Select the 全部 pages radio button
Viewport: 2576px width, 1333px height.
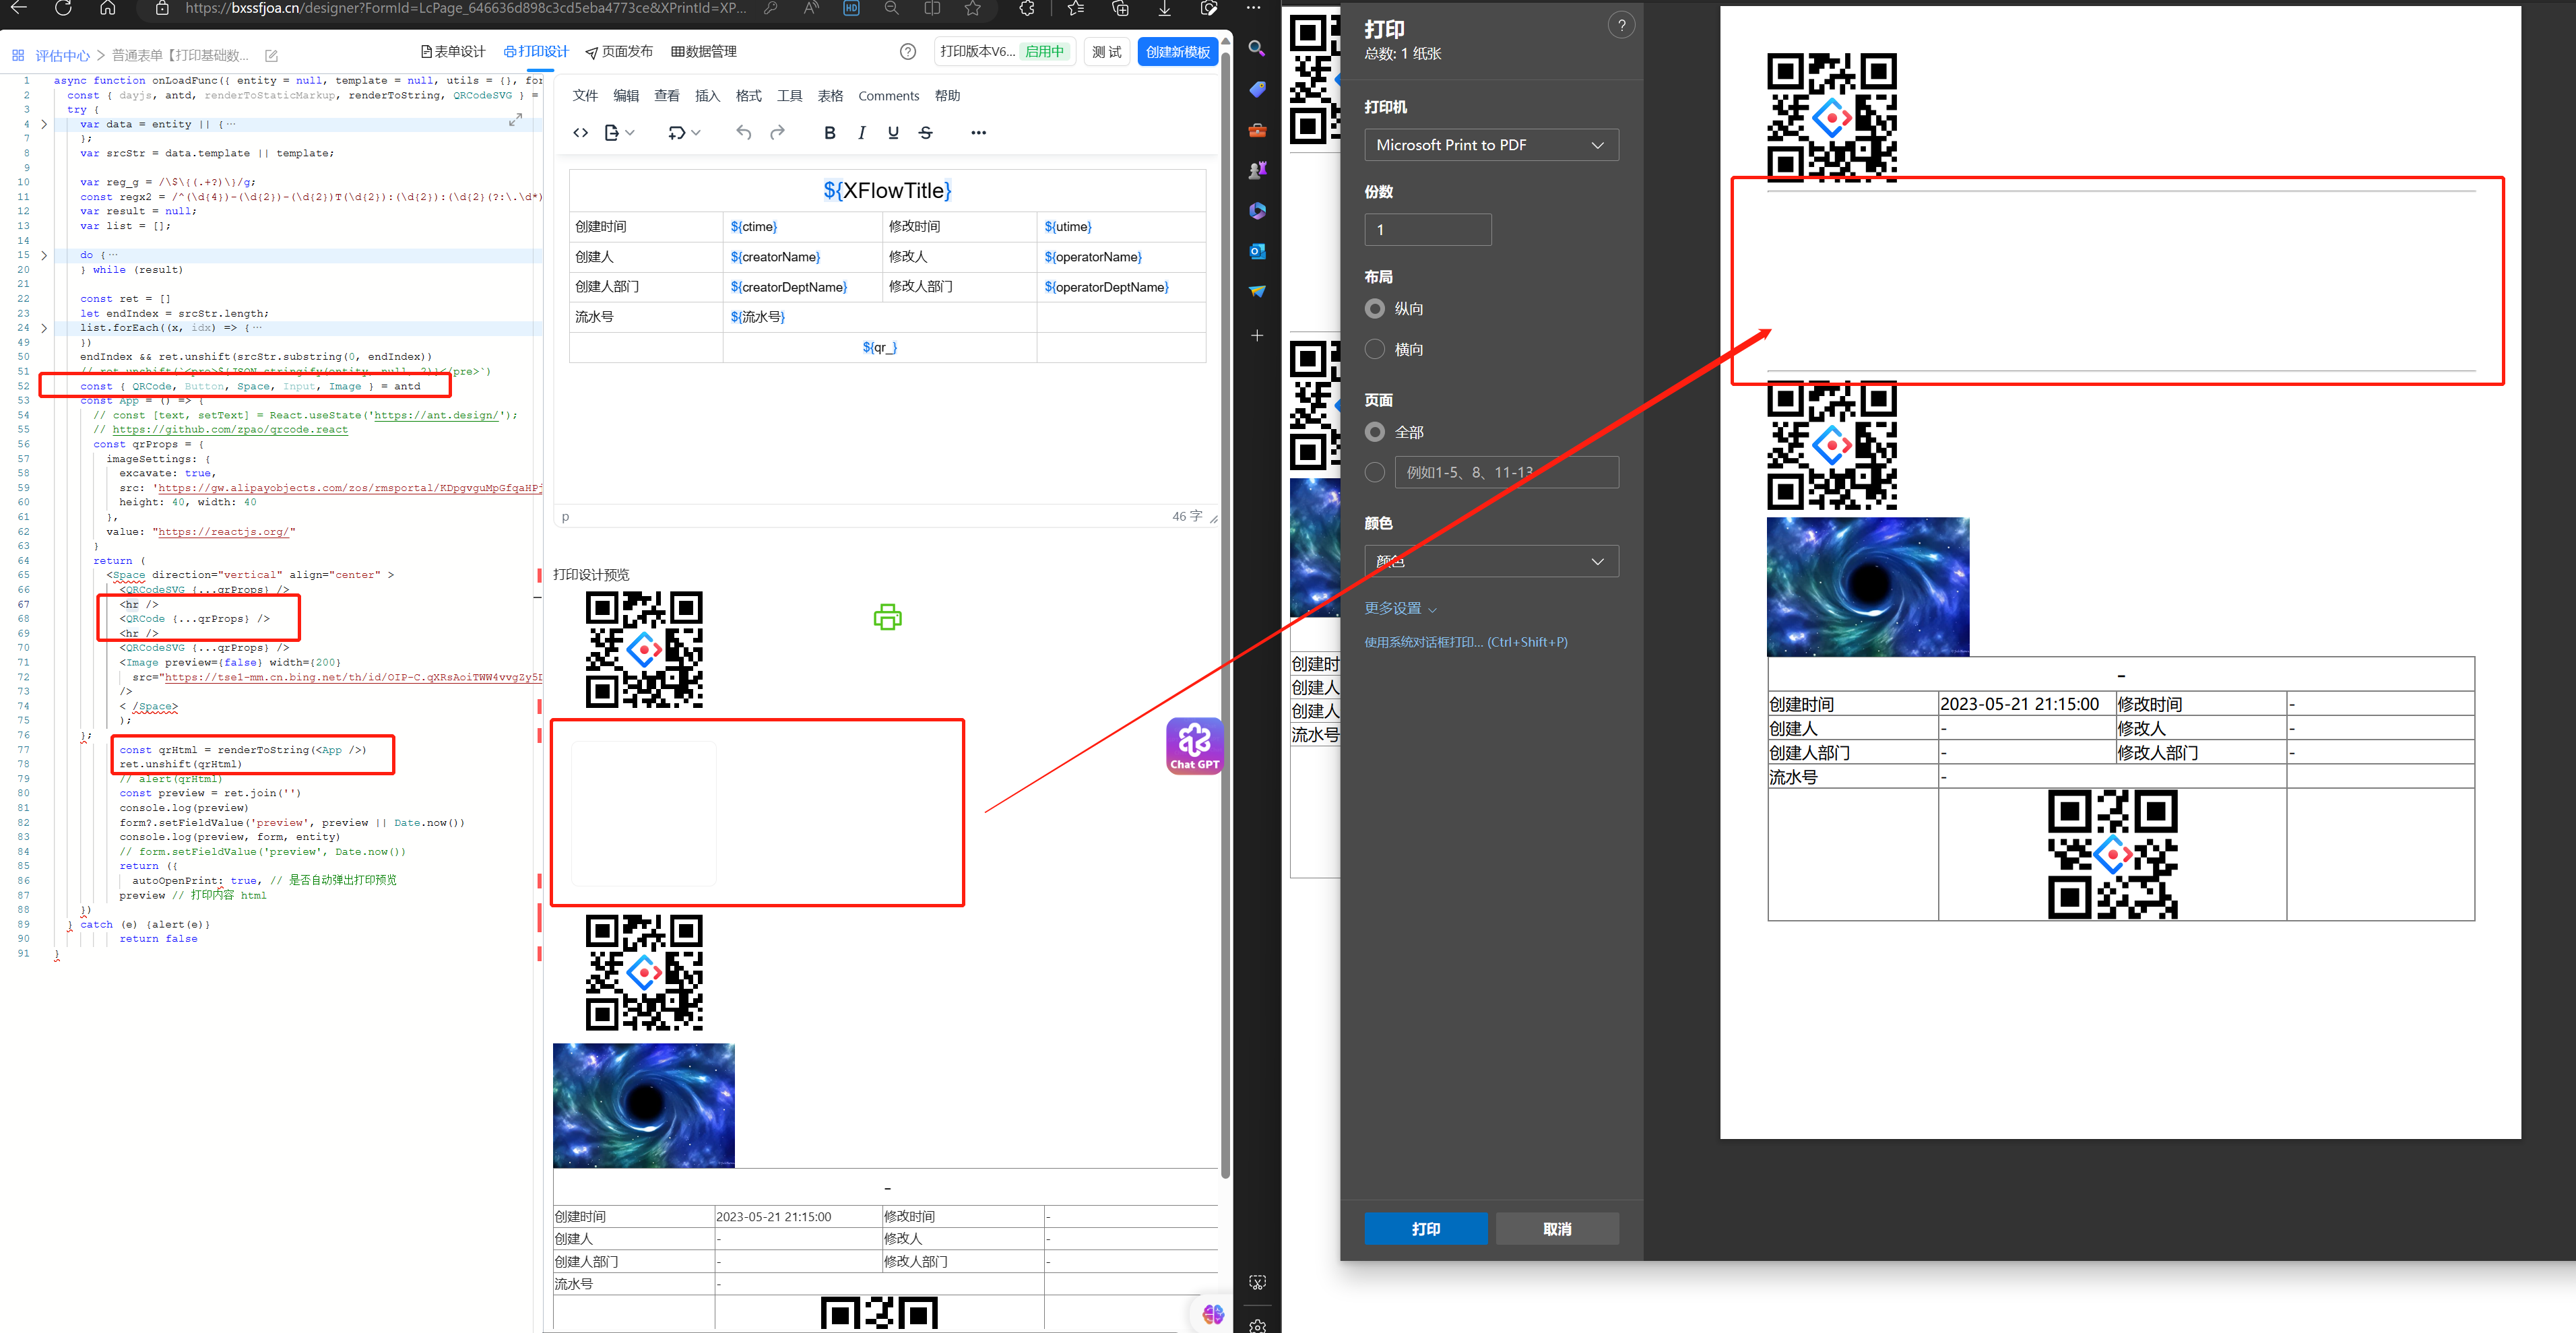coord(1375,431)
